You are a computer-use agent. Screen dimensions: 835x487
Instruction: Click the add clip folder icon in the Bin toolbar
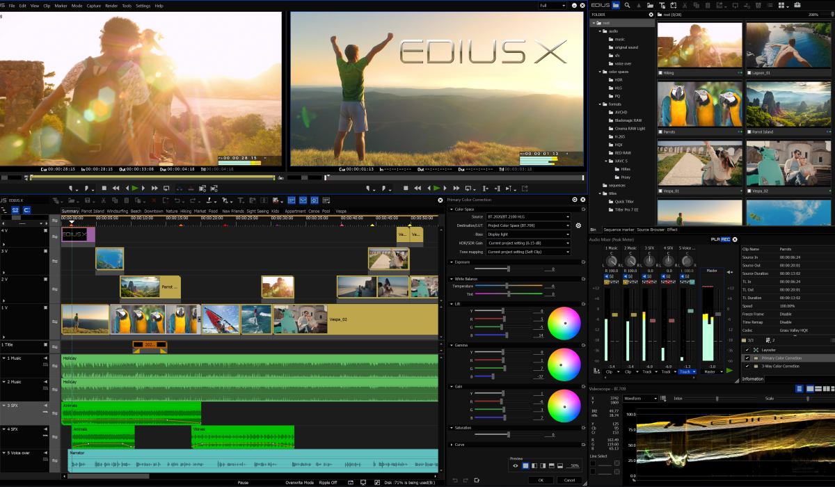[651, 5]
